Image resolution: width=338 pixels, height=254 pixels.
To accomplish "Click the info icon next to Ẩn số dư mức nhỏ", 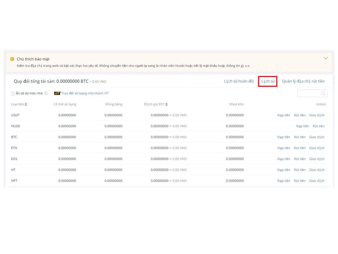I will point(46,93).
